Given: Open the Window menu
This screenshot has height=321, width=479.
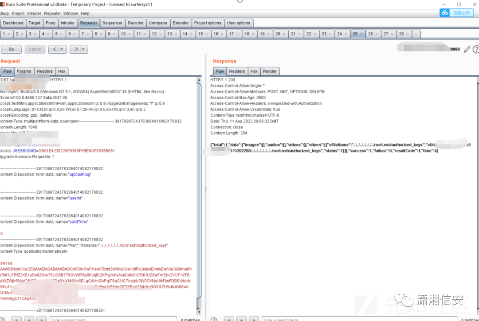Looking at the screenshot, I should pos(71,13).
